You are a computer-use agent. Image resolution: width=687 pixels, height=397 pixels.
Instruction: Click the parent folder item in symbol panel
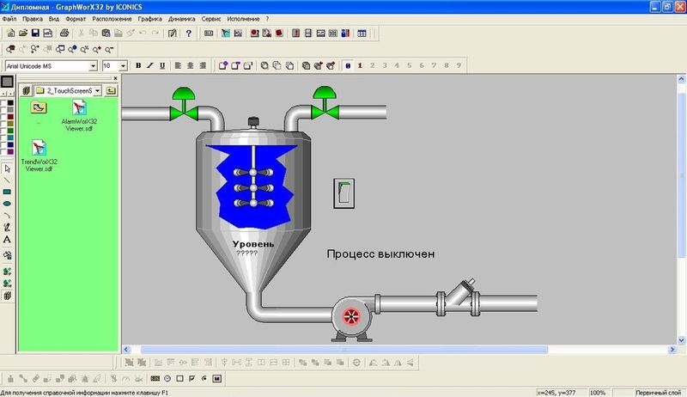(39, 107)
